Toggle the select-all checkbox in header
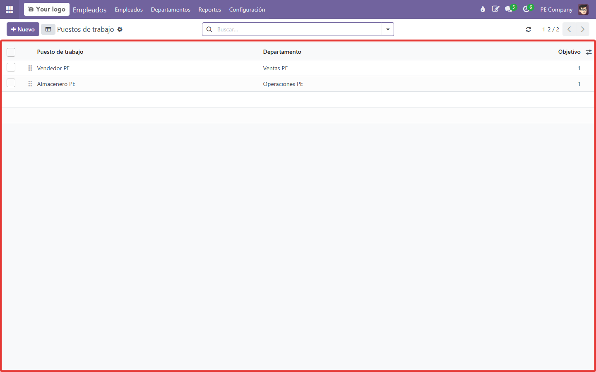The width and height of the screenshot is (596, 372). coord(11,52)
